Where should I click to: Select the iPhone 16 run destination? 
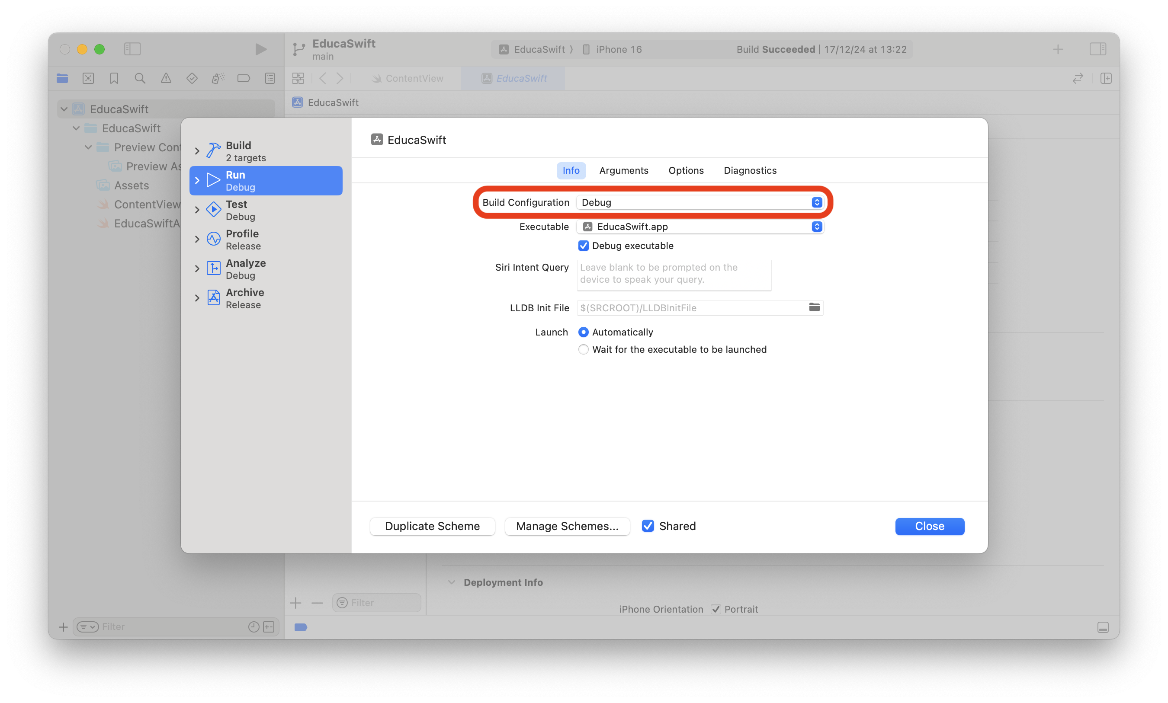point(612,49)
